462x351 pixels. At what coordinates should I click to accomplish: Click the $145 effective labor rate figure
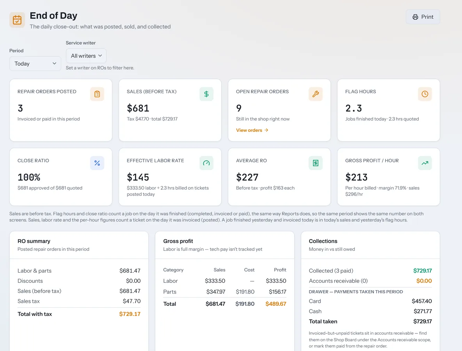tap(138, 177)
